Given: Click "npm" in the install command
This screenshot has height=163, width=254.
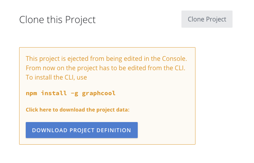Looking at the screenshot, I should tap(32, 93).
